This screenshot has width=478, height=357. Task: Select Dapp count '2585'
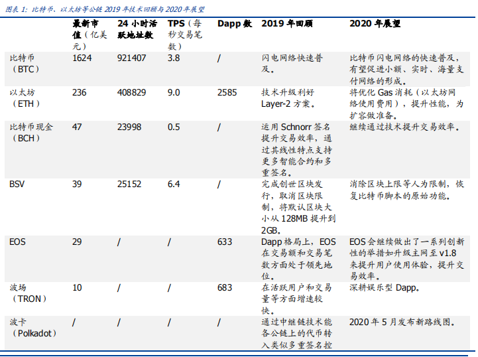point(227,92)
